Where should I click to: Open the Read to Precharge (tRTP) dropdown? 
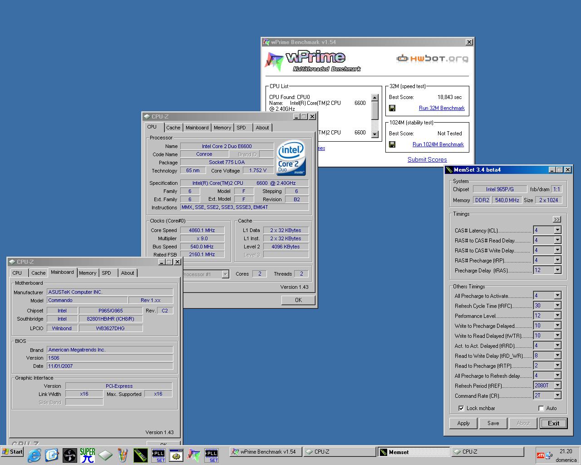pyautogui.click(x=557, y=366)
